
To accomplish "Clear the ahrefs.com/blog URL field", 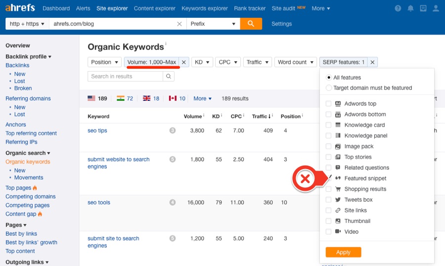I will point(179,24).
